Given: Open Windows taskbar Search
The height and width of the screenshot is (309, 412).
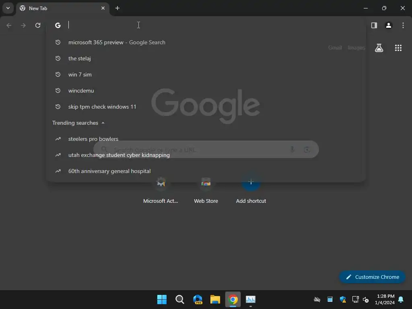Looking at the screenshot, I should 180,299.
